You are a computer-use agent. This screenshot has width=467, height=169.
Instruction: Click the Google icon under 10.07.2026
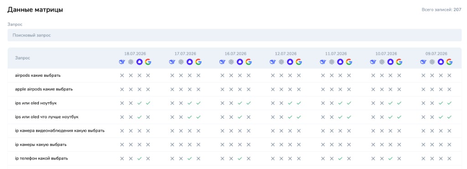point(400,62)
